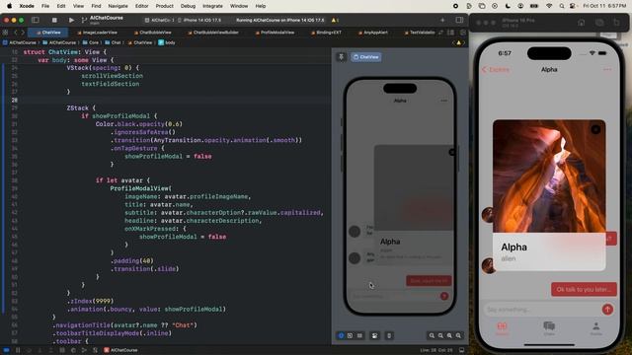Switch to the TextValidation tab

pos(419,33)
